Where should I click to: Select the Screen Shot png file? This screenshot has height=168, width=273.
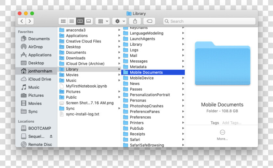pos(89,103)
